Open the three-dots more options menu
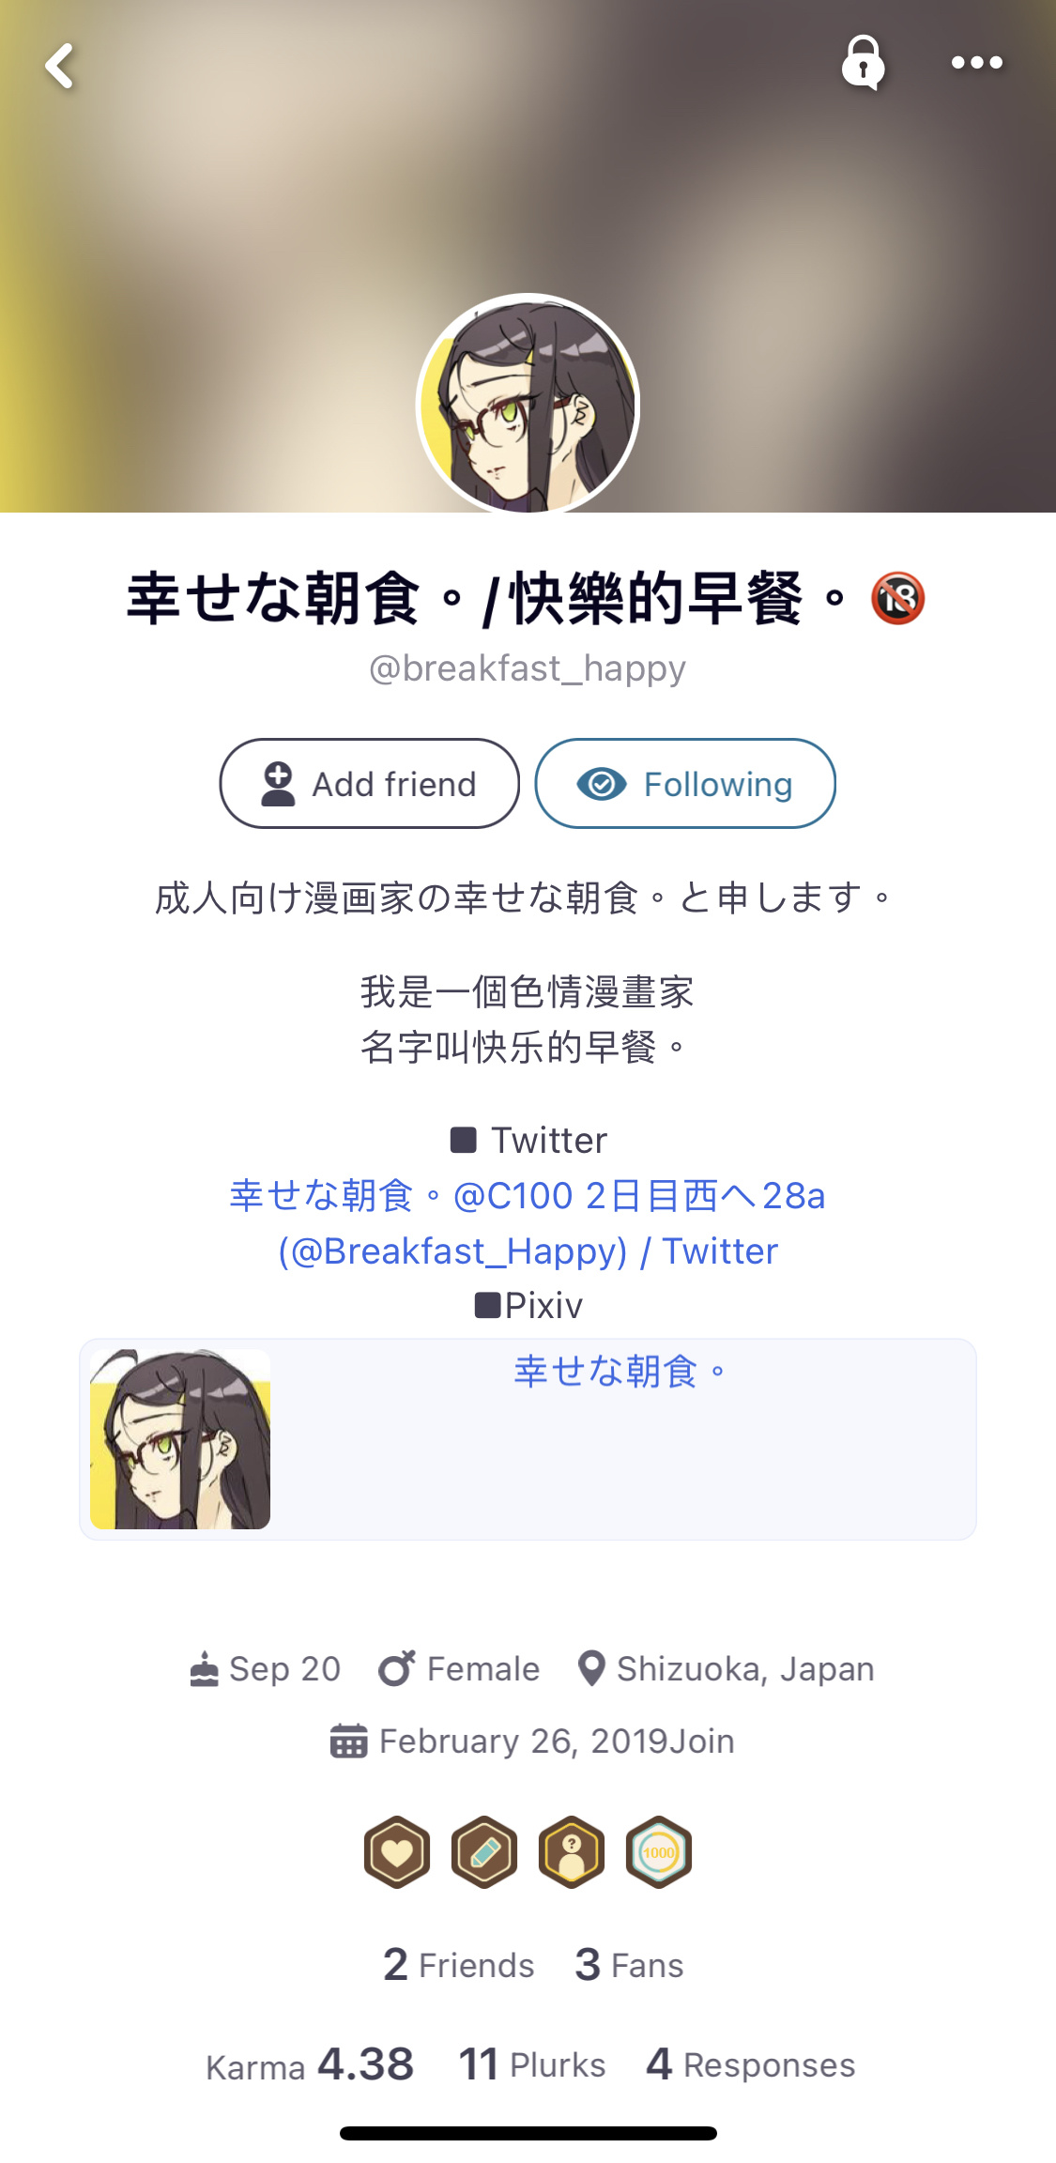The height and width of the screenshot is (2163, 1056). click(x=976, y=63)
